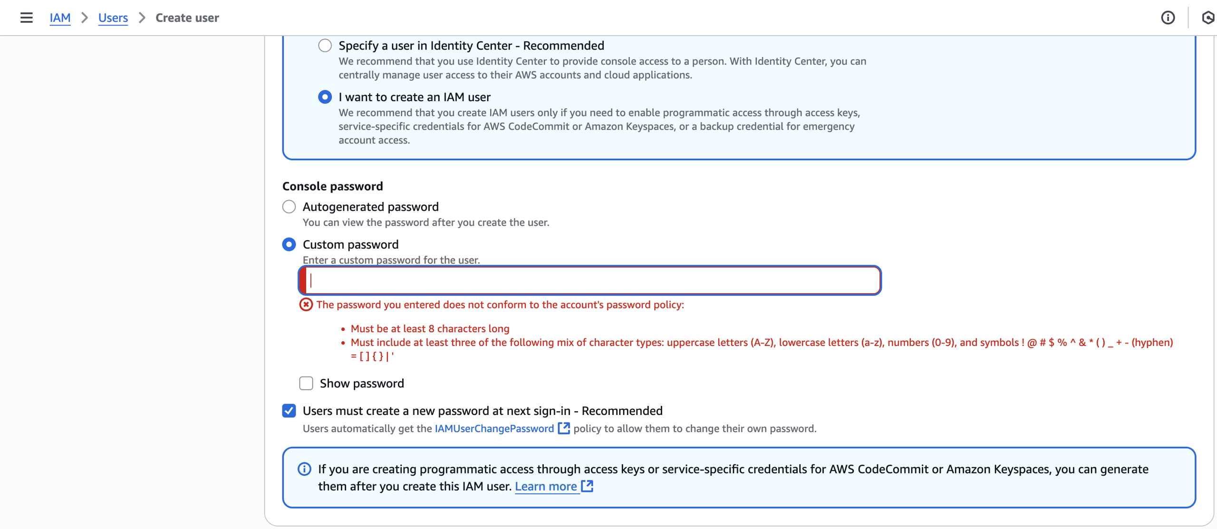Click inside the custom password input field
The height and width of the screenshot is (529, 1217).
[x=589, y=280]
